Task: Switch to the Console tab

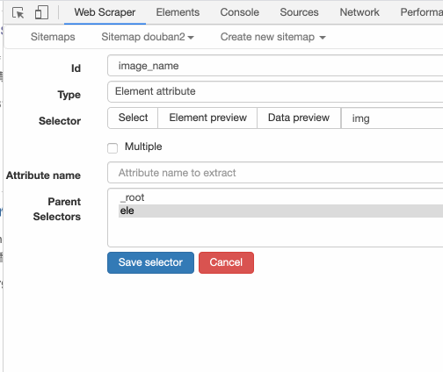Action: point(239,12)
